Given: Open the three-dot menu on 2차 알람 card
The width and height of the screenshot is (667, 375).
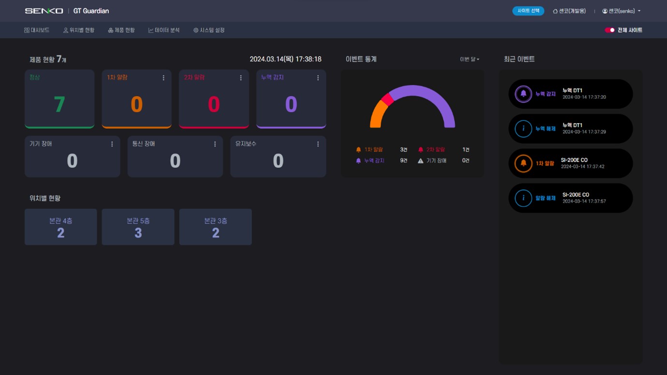Looking at the screenshot, I should pos(241,78).
